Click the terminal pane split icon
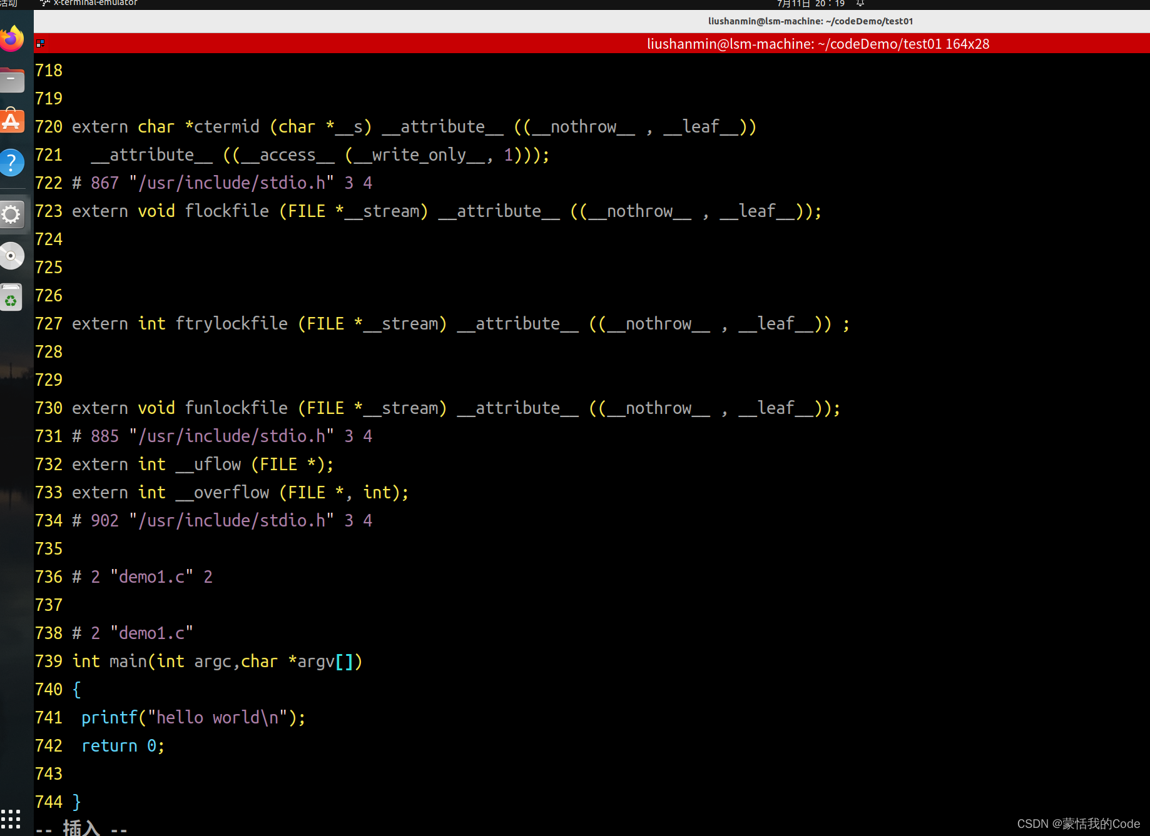 click(41, 44)
